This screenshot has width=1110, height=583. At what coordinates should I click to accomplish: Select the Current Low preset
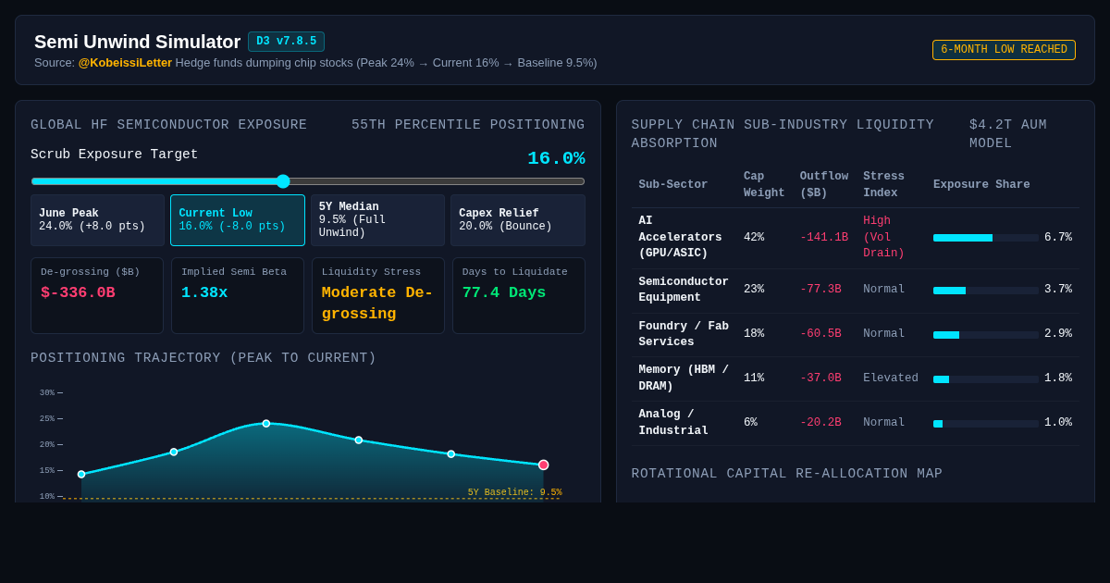(x=238, y=220)
